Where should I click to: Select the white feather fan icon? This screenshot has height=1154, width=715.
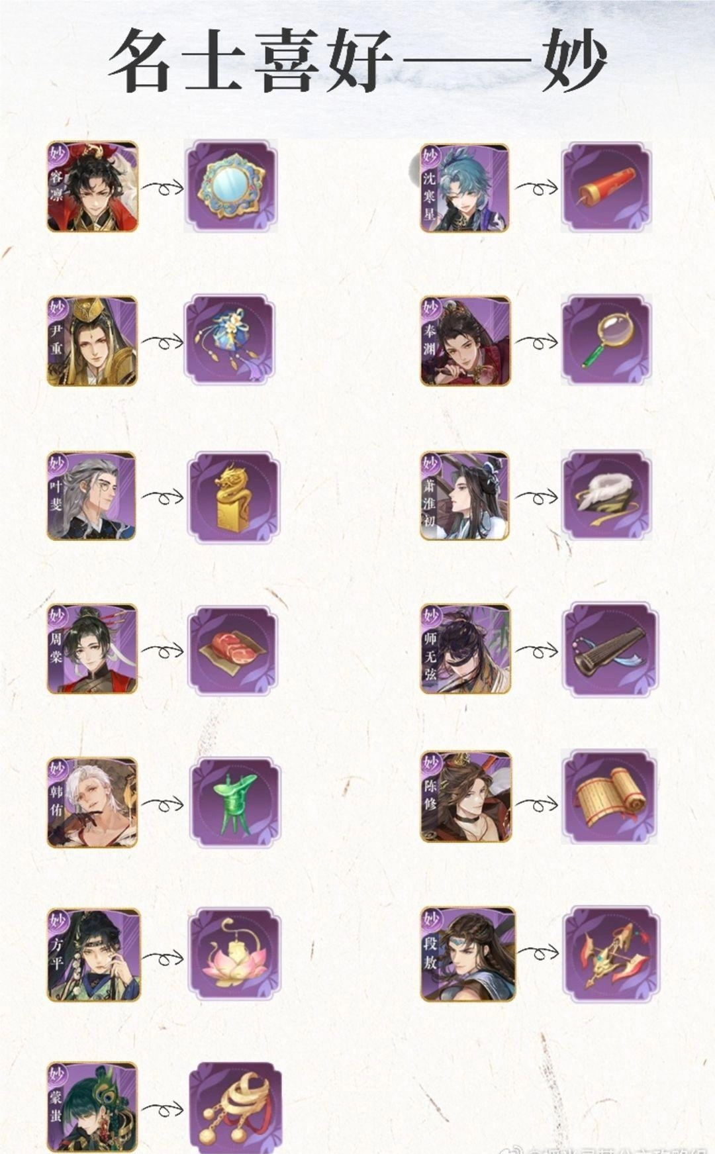click(x=606, y=495)
